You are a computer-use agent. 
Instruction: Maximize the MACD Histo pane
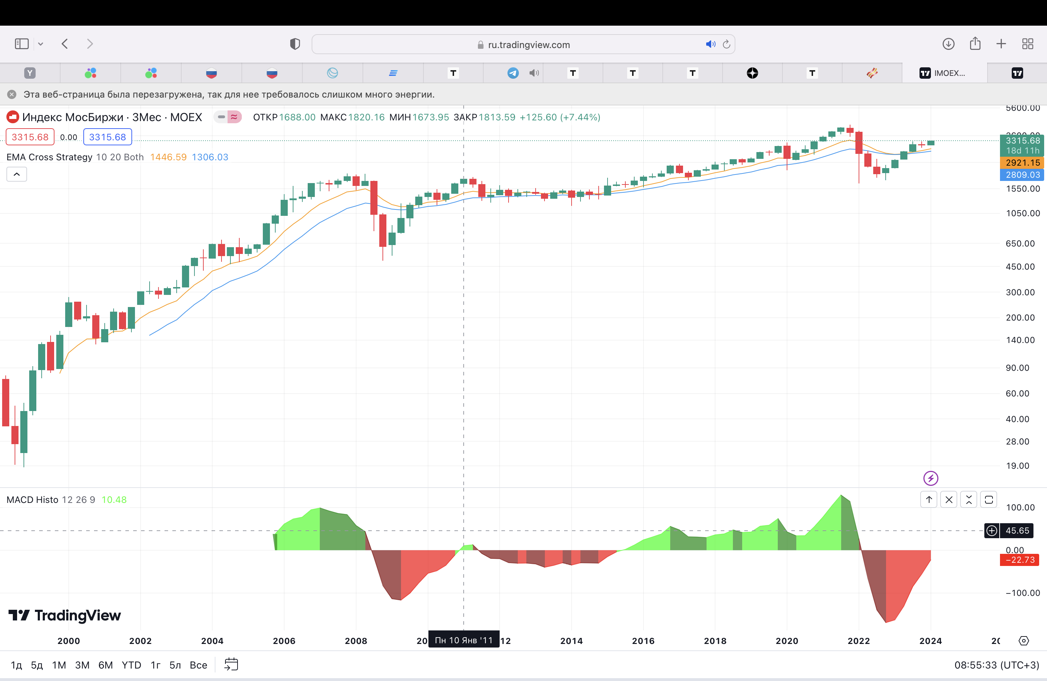pyautogui.click(x=989, y=500)
